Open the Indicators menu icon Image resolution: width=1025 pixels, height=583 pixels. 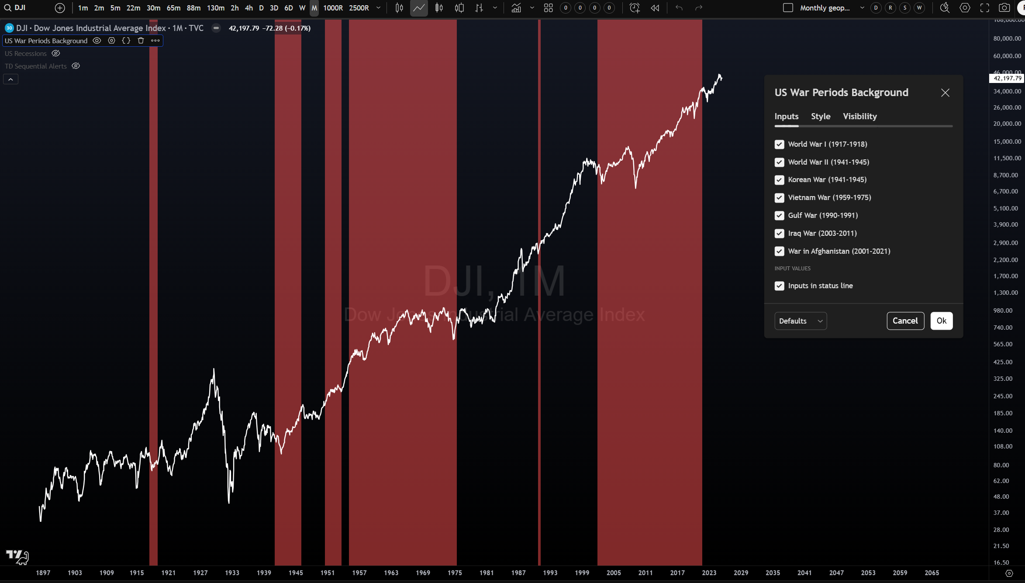[x=516, y=8]
